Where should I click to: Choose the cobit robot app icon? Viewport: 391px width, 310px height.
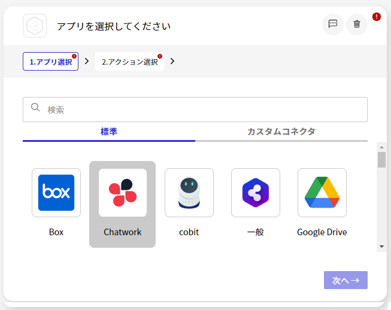point(189,193)
